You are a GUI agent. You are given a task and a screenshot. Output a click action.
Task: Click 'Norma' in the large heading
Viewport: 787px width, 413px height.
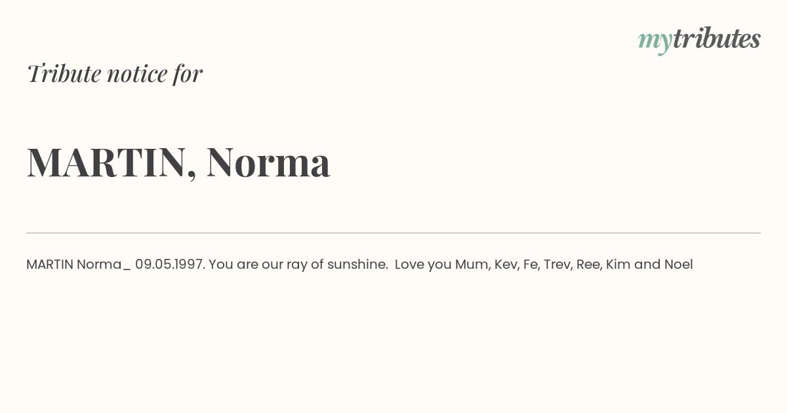tap(268, 163)
